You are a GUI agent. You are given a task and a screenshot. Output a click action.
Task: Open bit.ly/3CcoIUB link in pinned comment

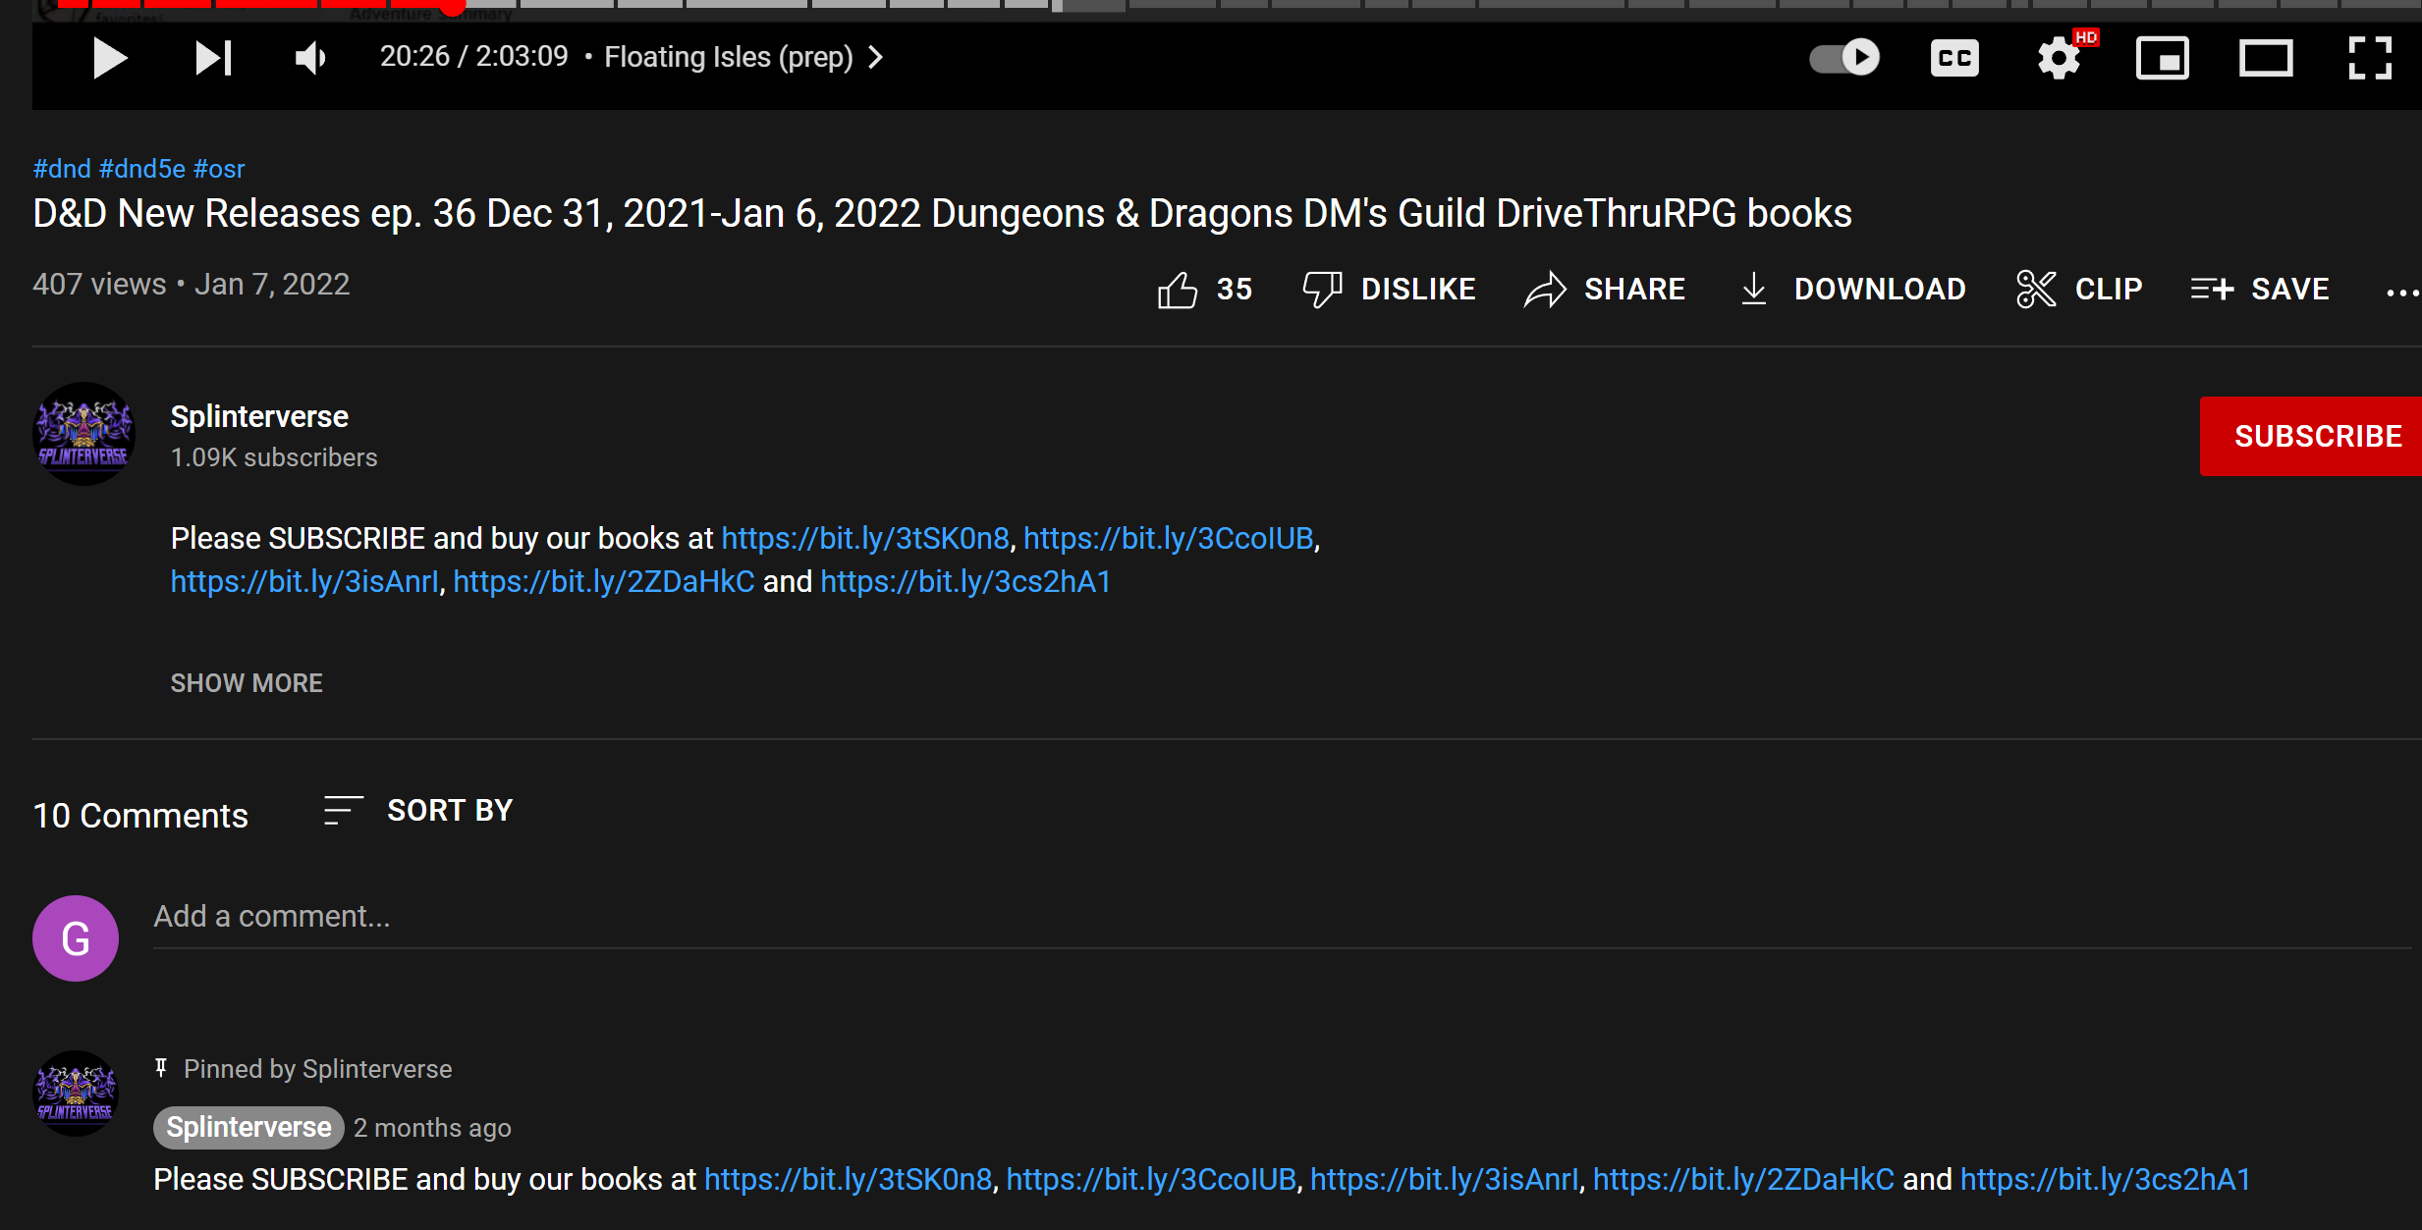[x=1151, y=1180]
